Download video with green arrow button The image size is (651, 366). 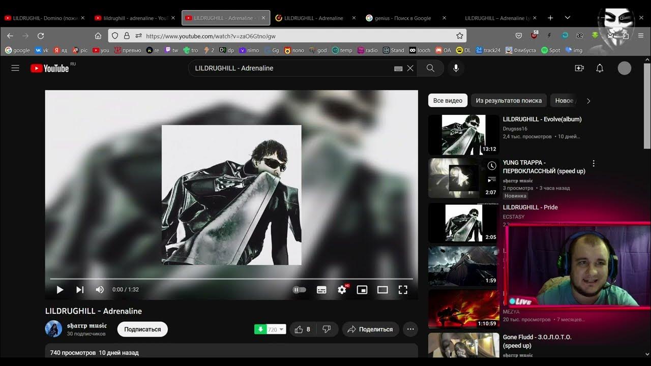(260, 329)
